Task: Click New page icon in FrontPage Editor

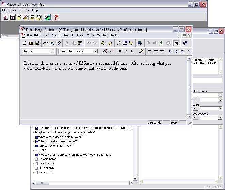Action: point(25,43)
